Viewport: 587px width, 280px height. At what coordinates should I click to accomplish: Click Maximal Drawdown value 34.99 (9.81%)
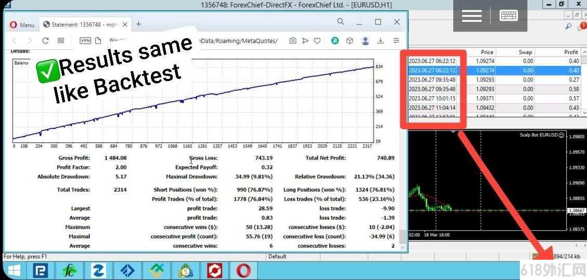(254, 177)
